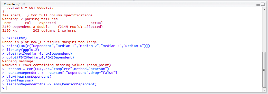Viewport: 268px width, 94px height.
Task: Click the qplot(FDX$Median_4,FDX$Dependent) command
Action: (40, 57)
